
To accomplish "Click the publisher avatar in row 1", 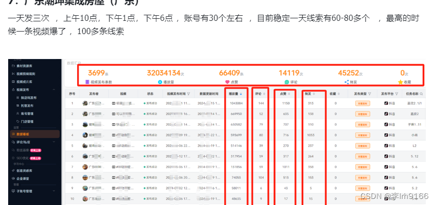I will (x=85, y=103).
